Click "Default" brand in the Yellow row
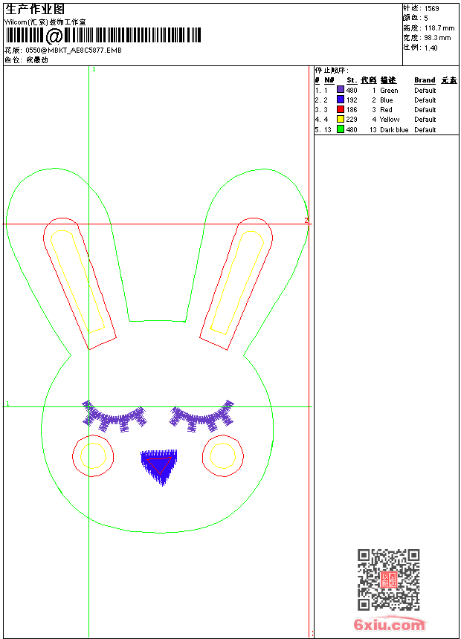This screenshot has height=639, width=461. 425,120
